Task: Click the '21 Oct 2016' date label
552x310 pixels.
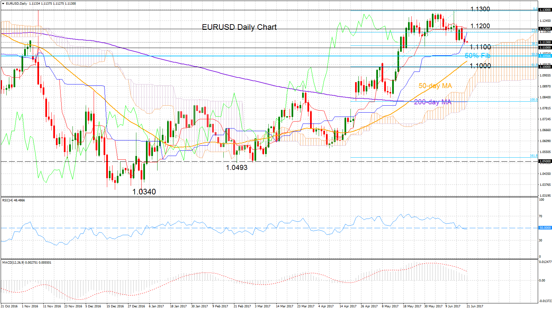Action: pos(10,306)
